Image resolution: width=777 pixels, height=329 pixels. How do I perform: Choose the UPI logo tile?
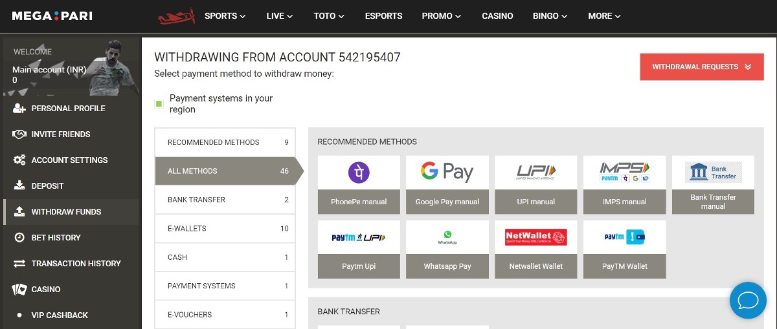[x=536, y=172]
